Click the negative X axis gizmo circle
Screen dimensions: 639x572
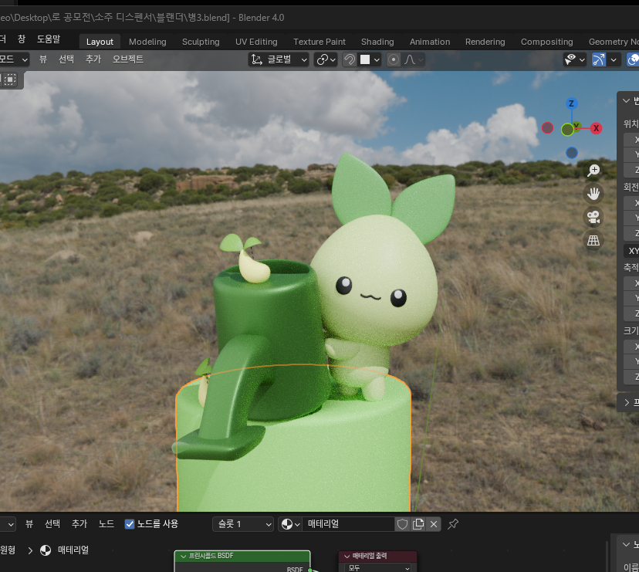[x=547, y=128]
